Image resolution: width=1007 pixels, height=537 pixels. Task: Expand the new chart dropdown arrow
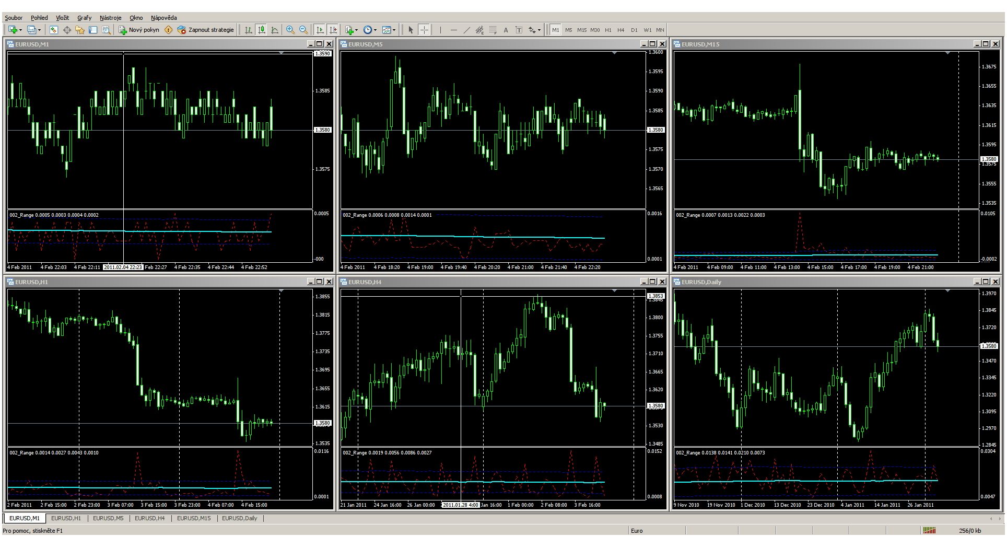point(20,30)
